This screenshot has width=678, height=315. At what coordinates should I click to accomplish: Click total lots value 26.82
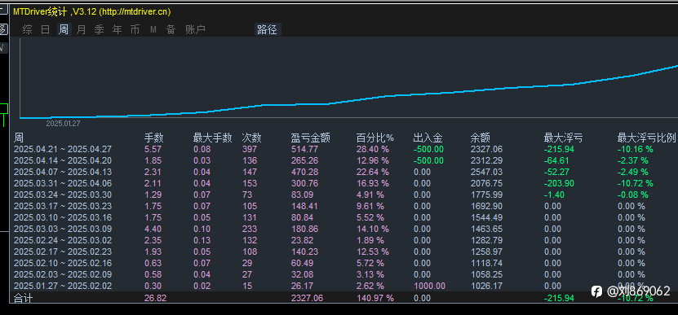click(x=155, y=298)
